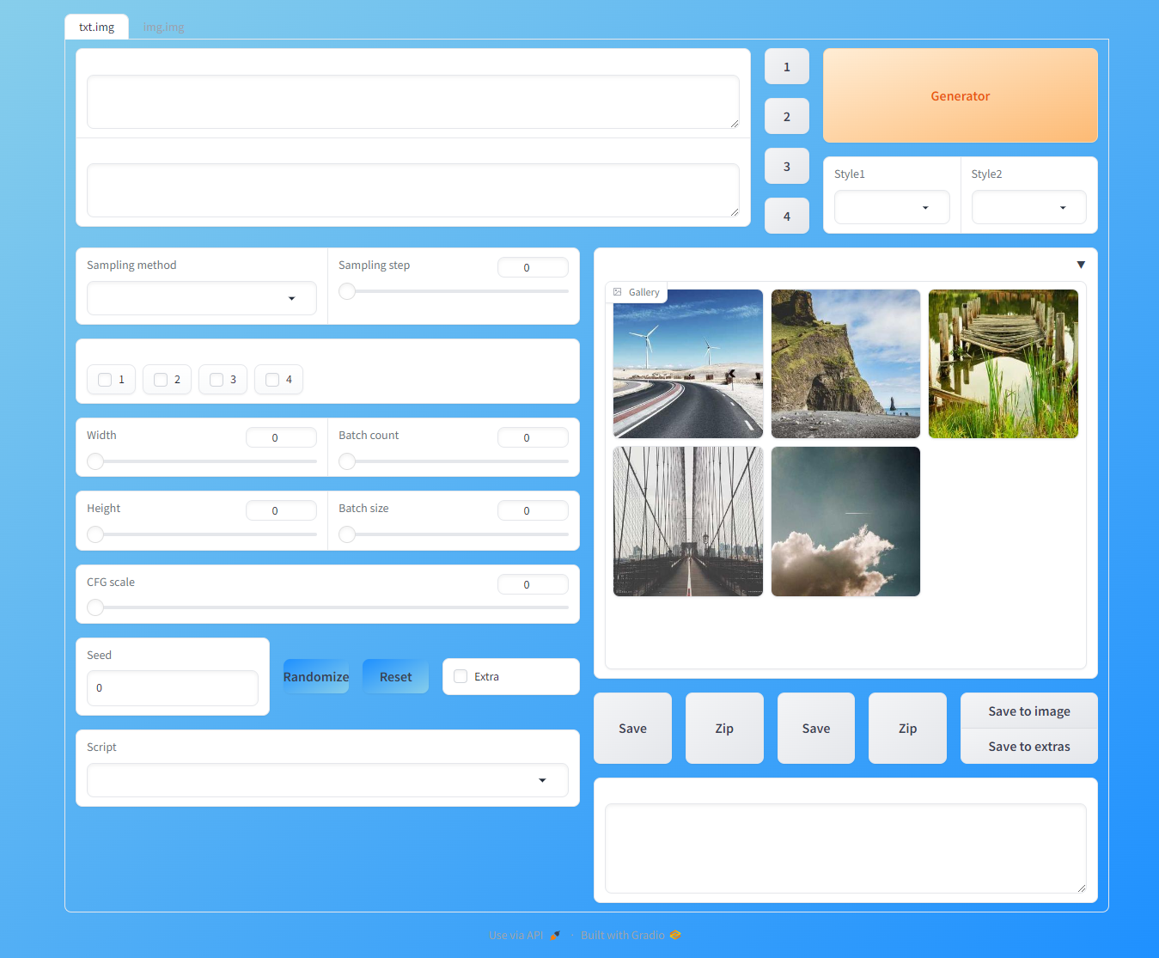Expand the Style1 dropdown

click(x=892, y=207)
